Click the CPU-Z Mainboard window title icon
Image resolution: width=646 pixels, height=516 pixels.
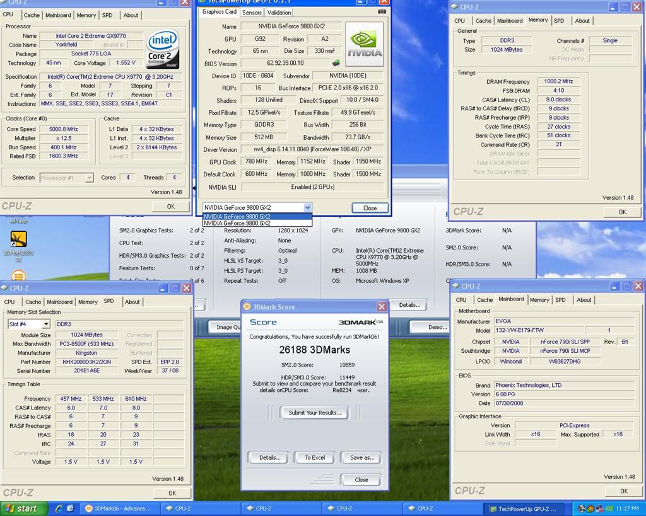tap(455, 285)
